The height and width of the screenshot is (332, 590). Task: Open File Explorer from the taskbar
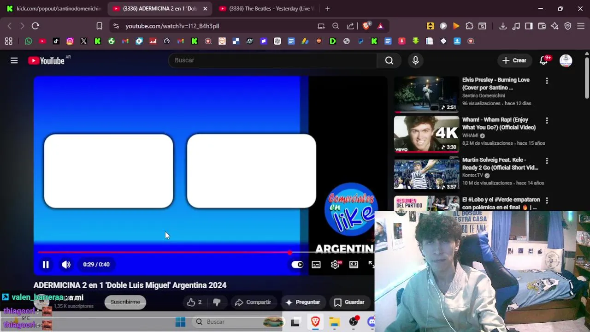tap(335, 322)
